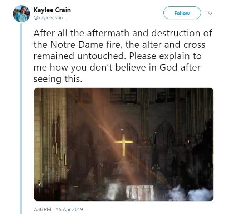
Task: Click the @kayleecrain__ handle
Action: (50, 18)
